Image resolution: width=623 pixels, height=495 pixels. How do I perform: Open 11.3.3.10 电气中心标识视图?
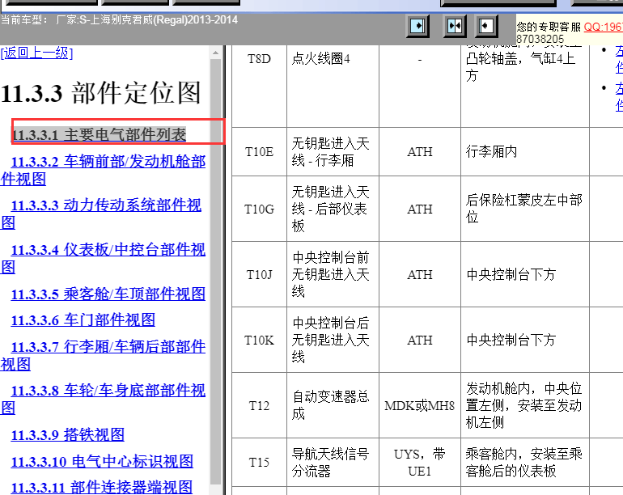point(102,462)
